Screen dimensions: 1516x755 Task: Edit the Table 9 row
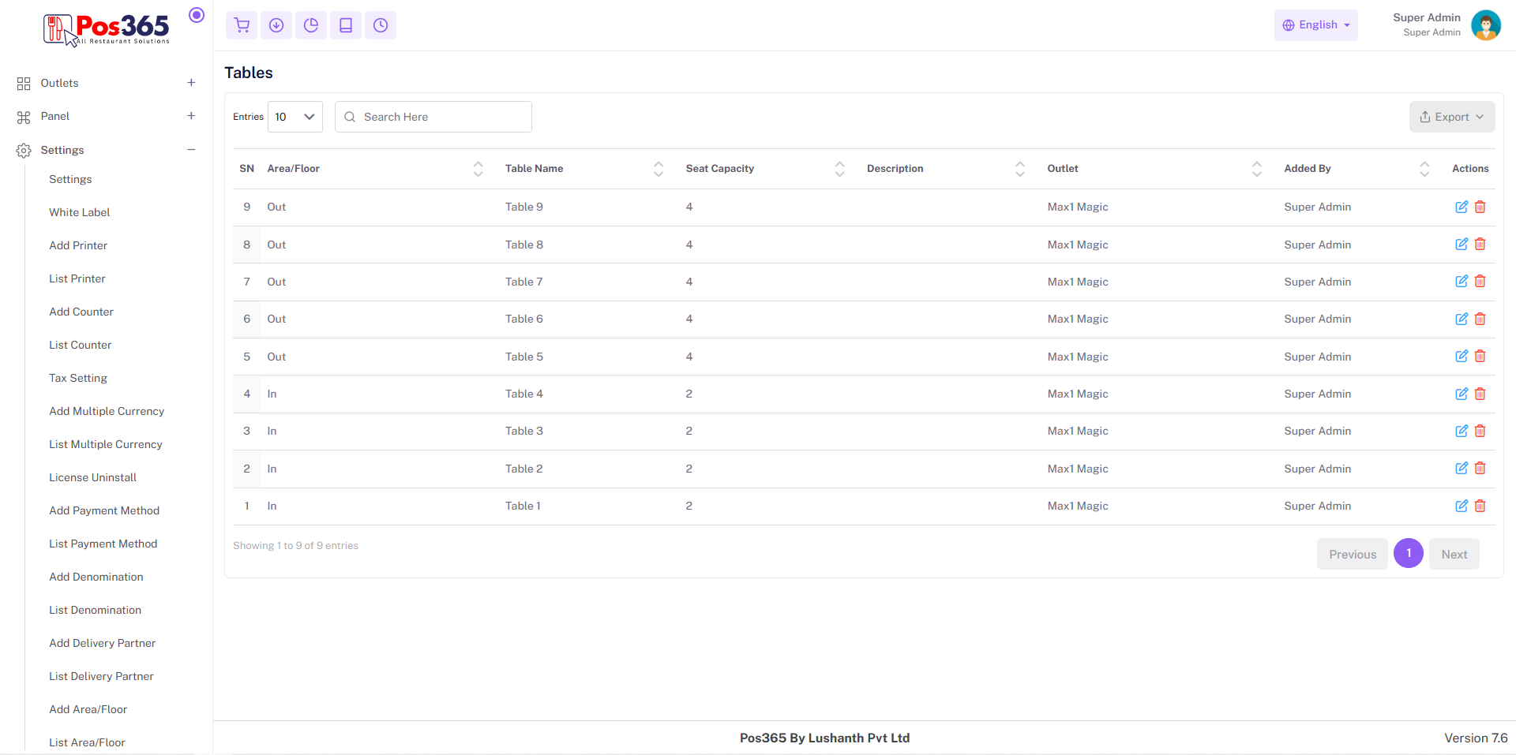pos(1462,207)
